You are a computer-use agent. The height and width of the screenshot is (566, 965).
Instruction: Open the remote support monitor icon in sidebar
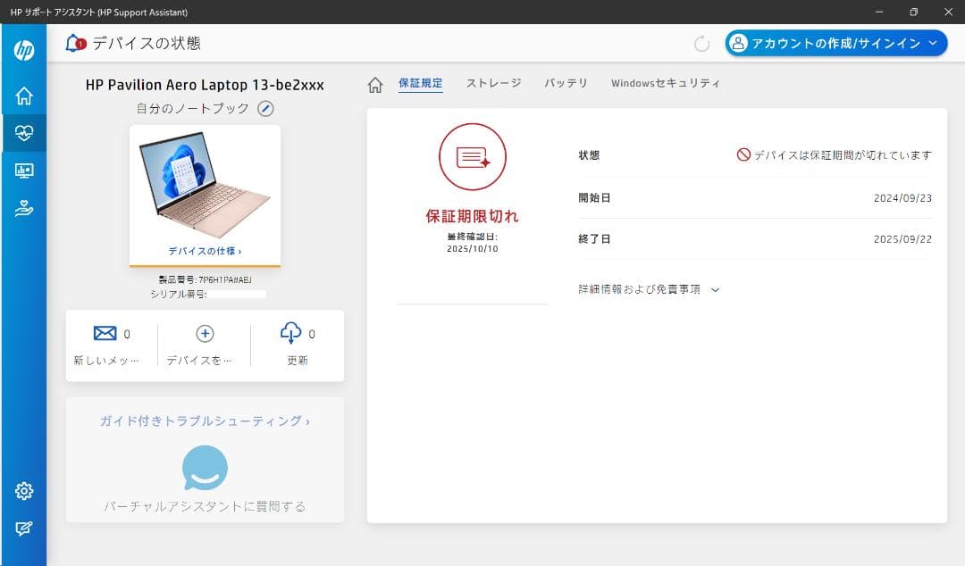tap(24, 171)
